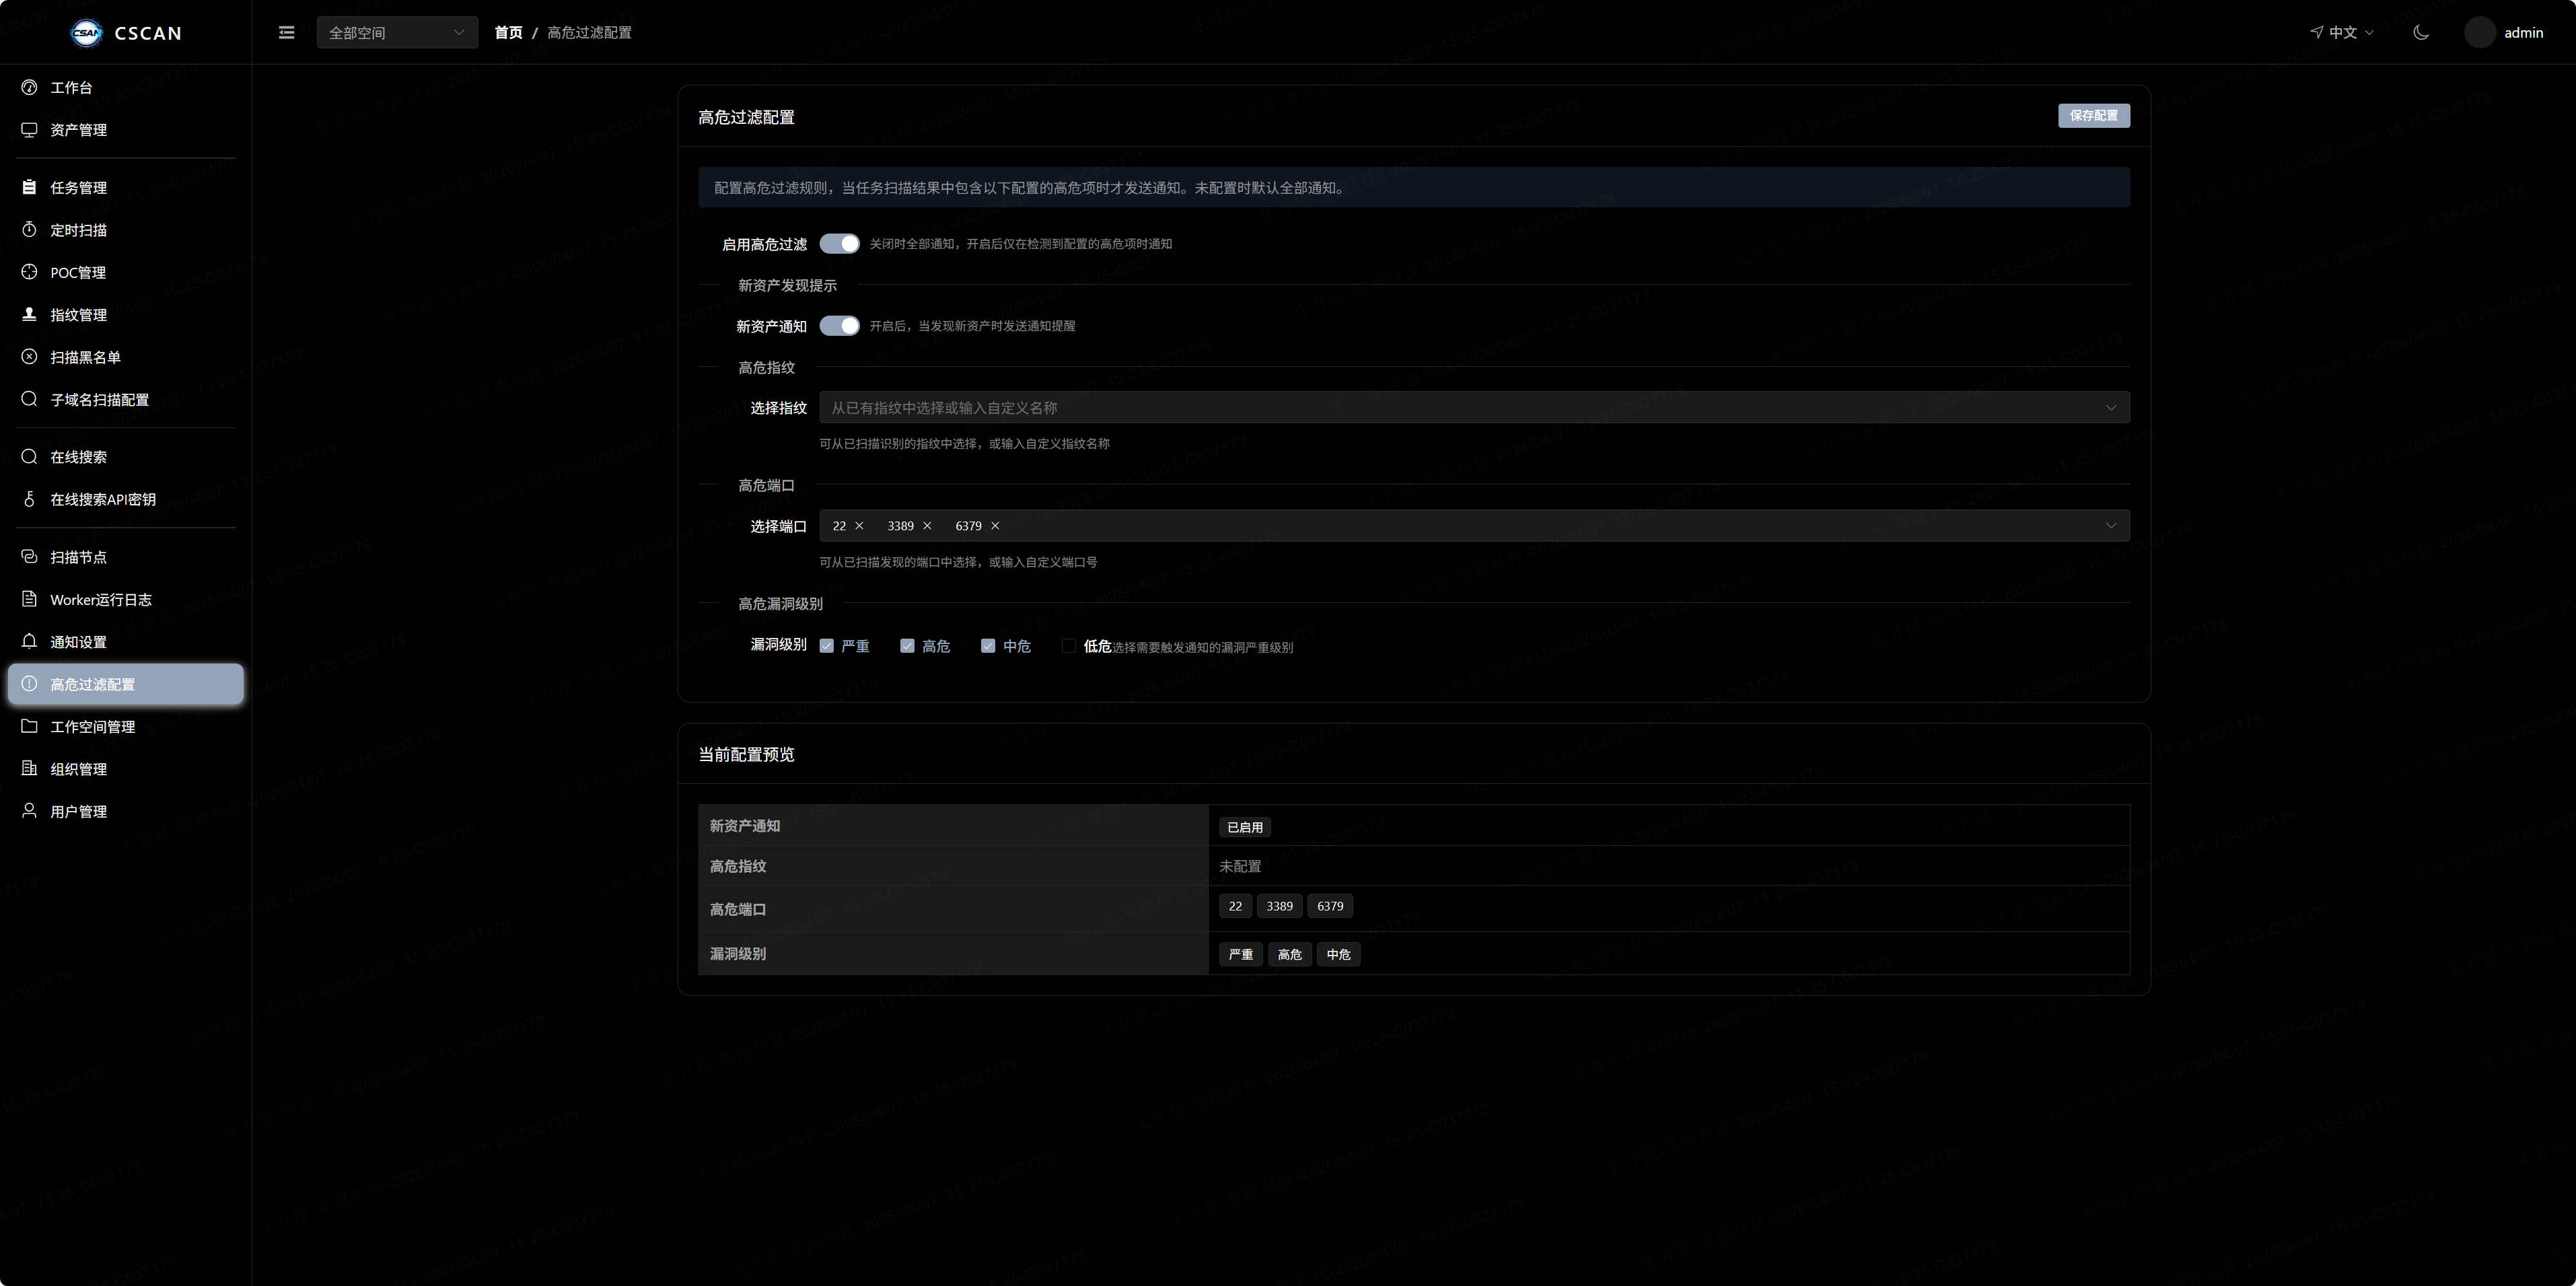Open 工作台 in the sidebar
Viewport: 2576px width, 1286px height.
tap(125, 87)
